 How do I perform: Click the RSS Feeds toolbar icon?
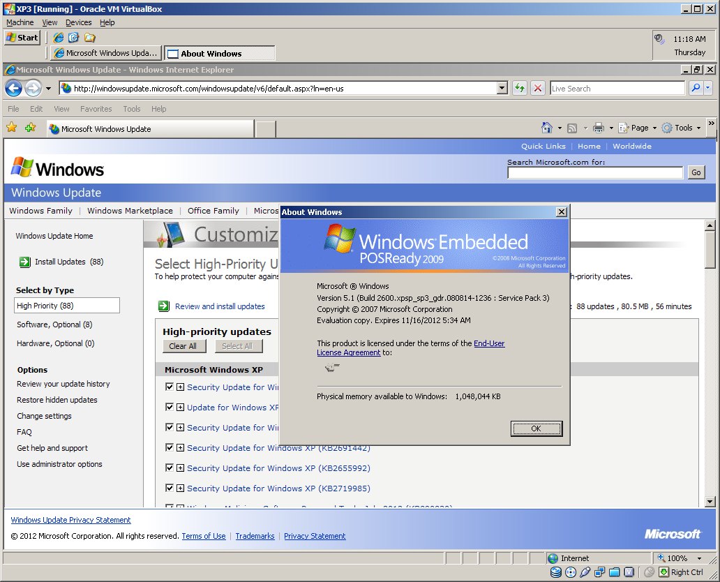(572, 128)
